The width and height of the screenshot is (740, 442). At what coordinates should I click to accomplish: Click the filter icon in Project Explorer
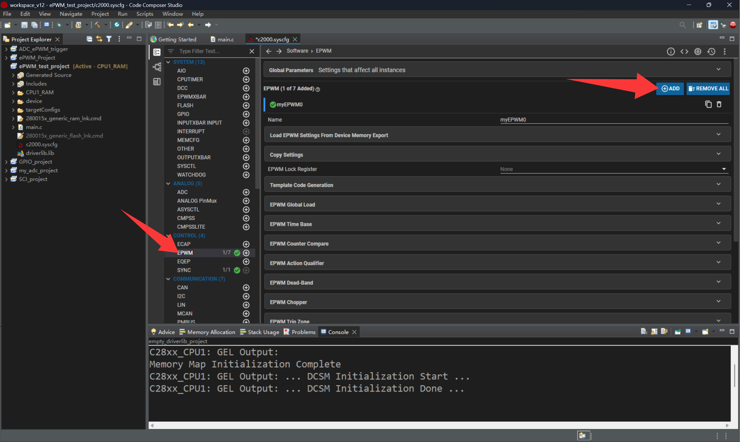(109, 39)
